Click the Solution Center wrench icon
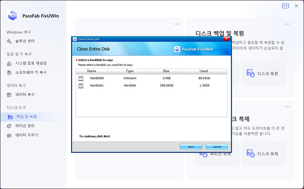This screenshot has width=304, height=189. pos(9,41)
